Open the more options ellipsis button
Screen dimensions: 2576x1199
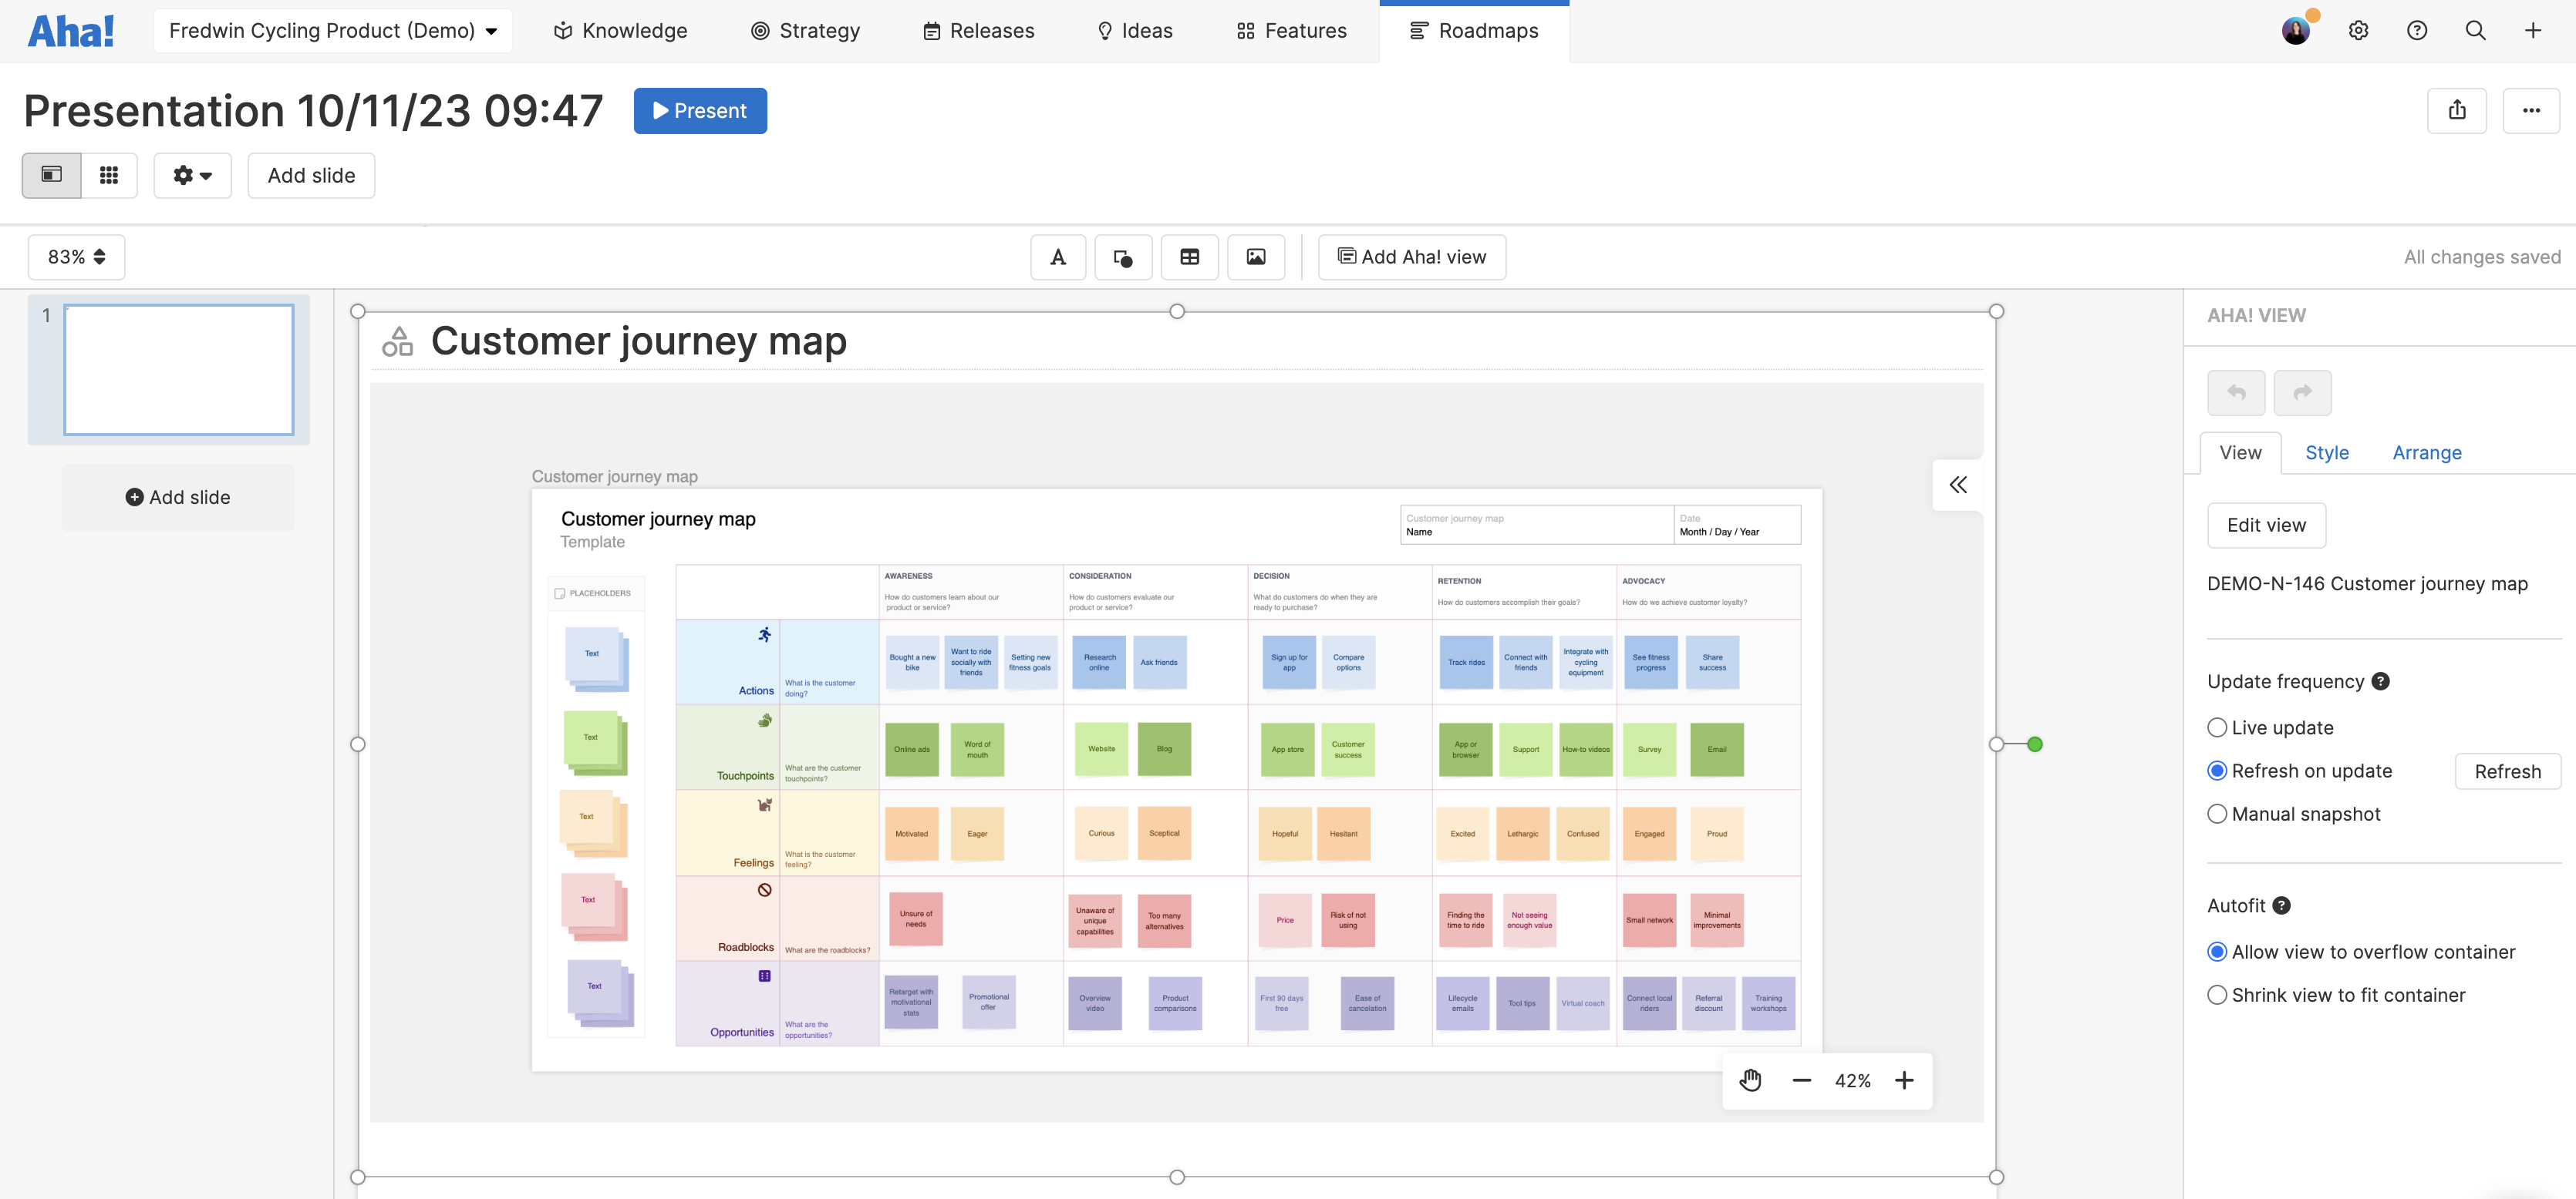click(x=2531, y=111)
